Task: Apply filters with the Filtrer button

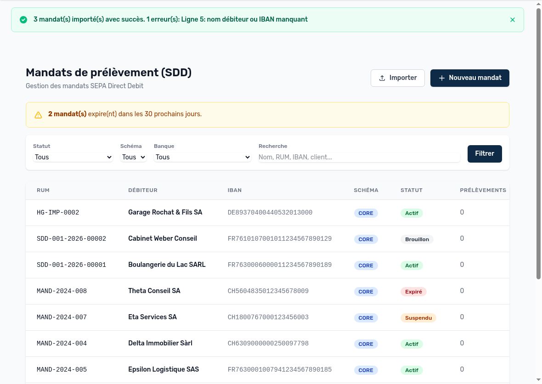Action: pyautogui.click(x=485, y=154)
